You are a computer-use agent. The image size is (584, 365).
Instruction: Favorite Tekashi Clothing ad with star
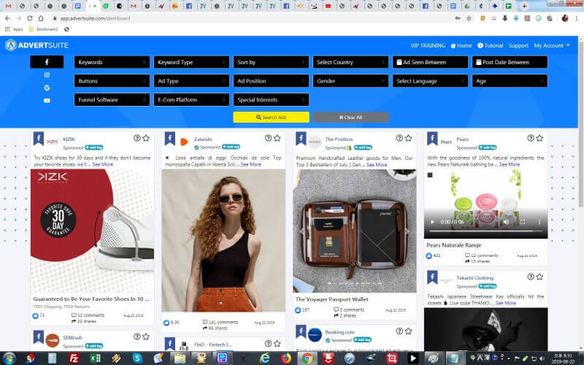coord(539,277)
